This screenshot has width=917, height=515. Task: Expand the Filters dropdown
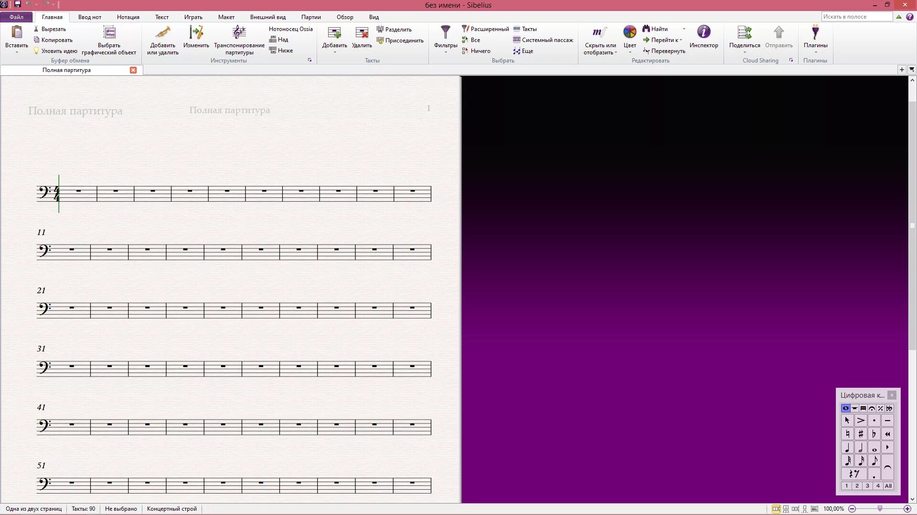pos(445,51)
